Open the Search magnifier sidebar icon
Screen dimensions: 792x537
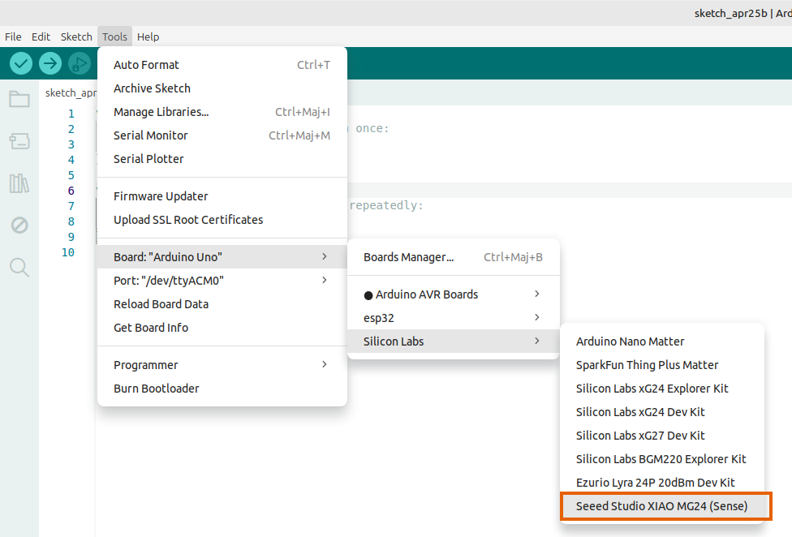(19, 268)
